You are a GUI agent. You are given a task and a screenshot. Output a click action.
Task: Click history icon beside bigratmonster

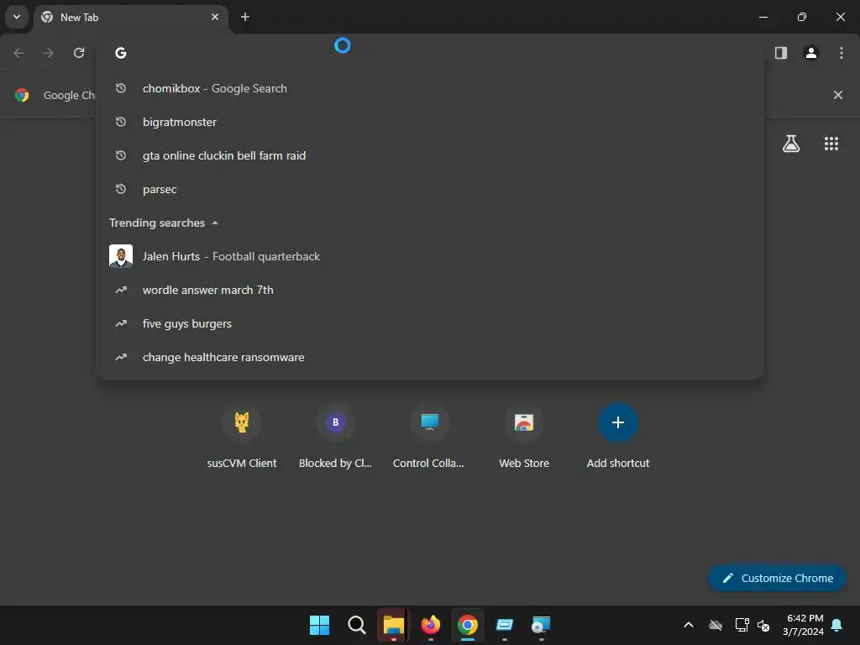[121, 121]
